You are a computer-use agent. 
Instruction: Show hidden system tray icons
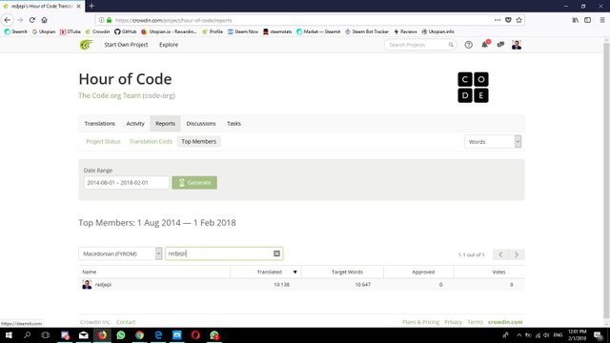pos(518,334)
